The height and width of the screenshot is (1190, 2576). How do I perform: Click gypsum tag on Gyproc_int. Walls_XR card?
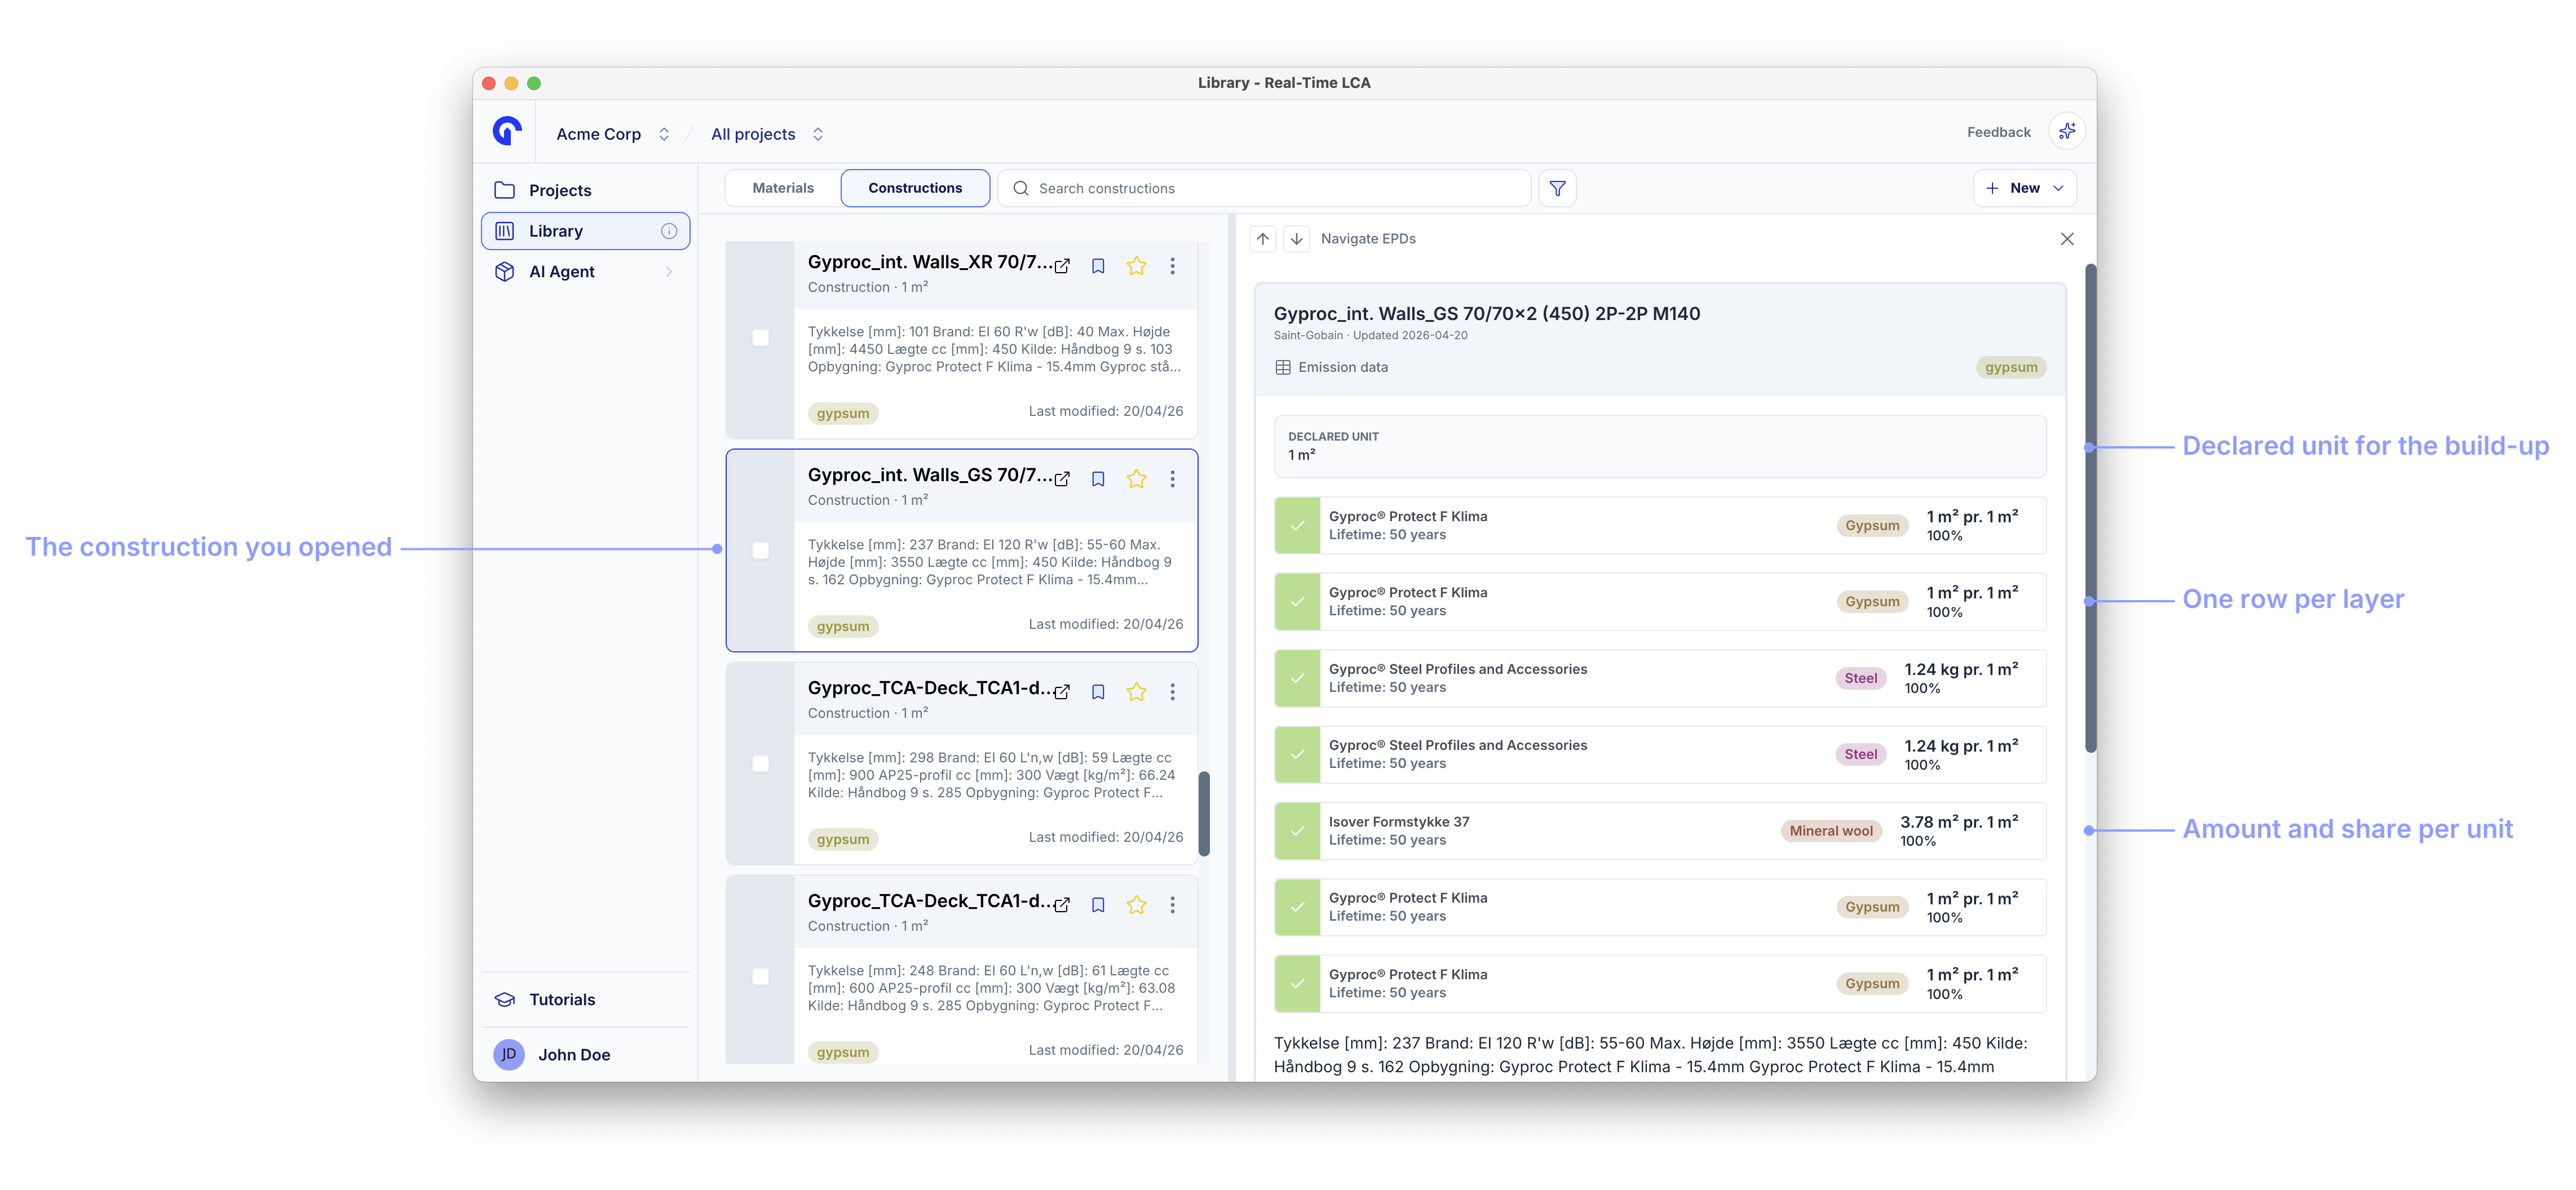pyautogui.click(x=842, y=414)
